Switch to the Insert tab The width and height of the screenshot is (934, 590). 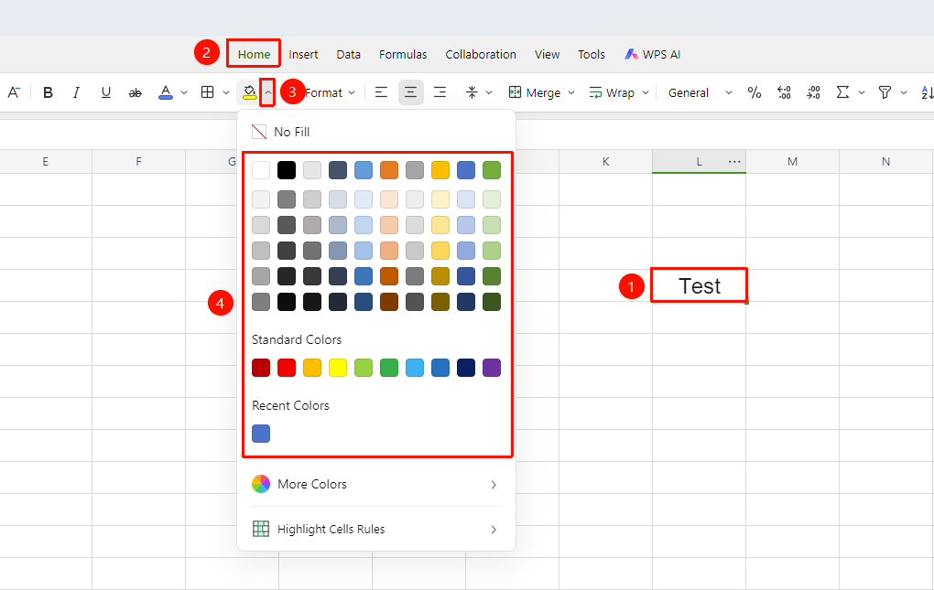(x=303, y=54)
